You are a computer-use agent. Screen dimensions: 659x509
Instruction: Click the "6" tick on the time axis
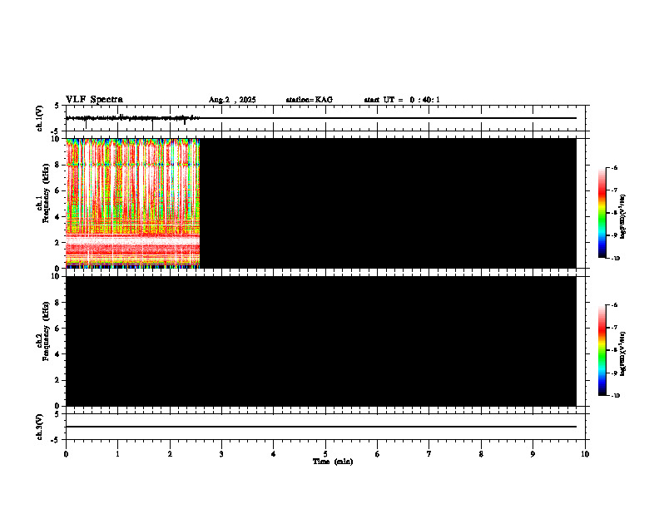coord(378,454)
